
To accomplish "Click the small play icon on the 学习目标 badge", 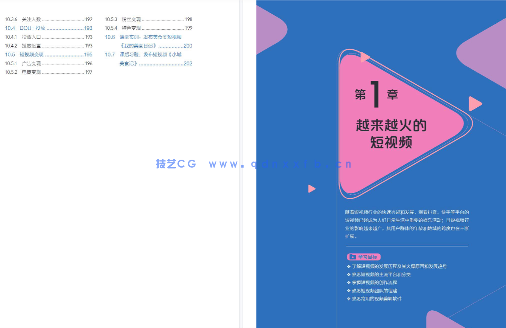I will [x=353, y=257].
